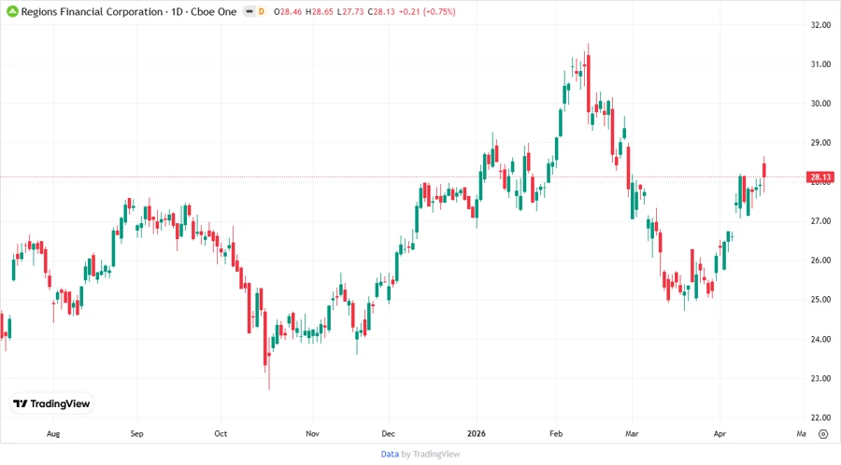Click the 26.00 price axis label
This screenshot has width=841, height=465.
tap(820, 261)
